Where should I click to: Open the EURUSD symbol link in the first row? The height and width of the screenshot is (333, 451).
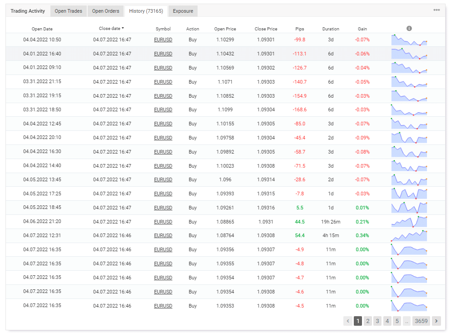(163, 40)
